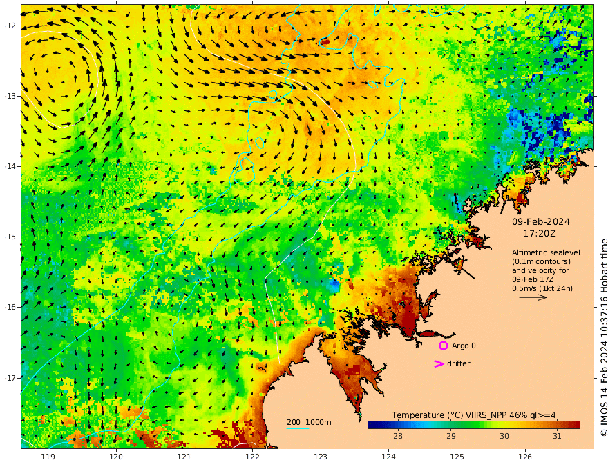Click the cyan 200m isobath legend line
Viewport: 608px width, 469px height.
(297, 428)
